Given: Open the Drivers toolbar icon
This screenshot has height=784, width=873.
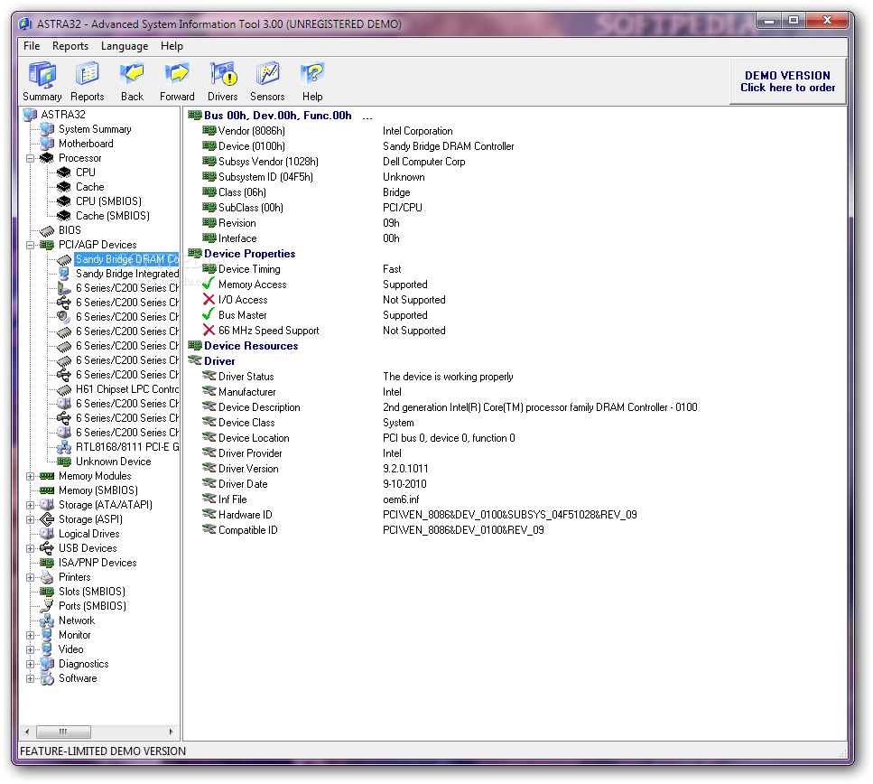Looking at the screenshot, I should (223, 75).
